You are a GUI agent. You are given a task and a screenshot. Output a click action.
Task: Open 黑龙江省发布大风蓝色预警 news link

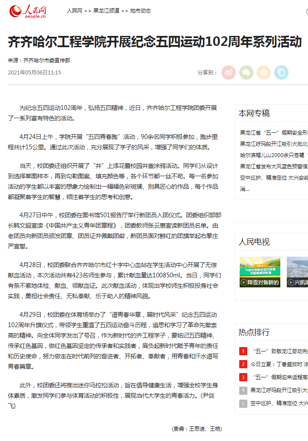click(x=274, y=166)
